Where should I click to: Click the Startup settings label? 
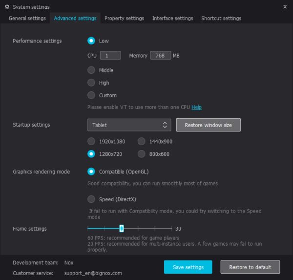pyautogui.click(x=31, y=125)
